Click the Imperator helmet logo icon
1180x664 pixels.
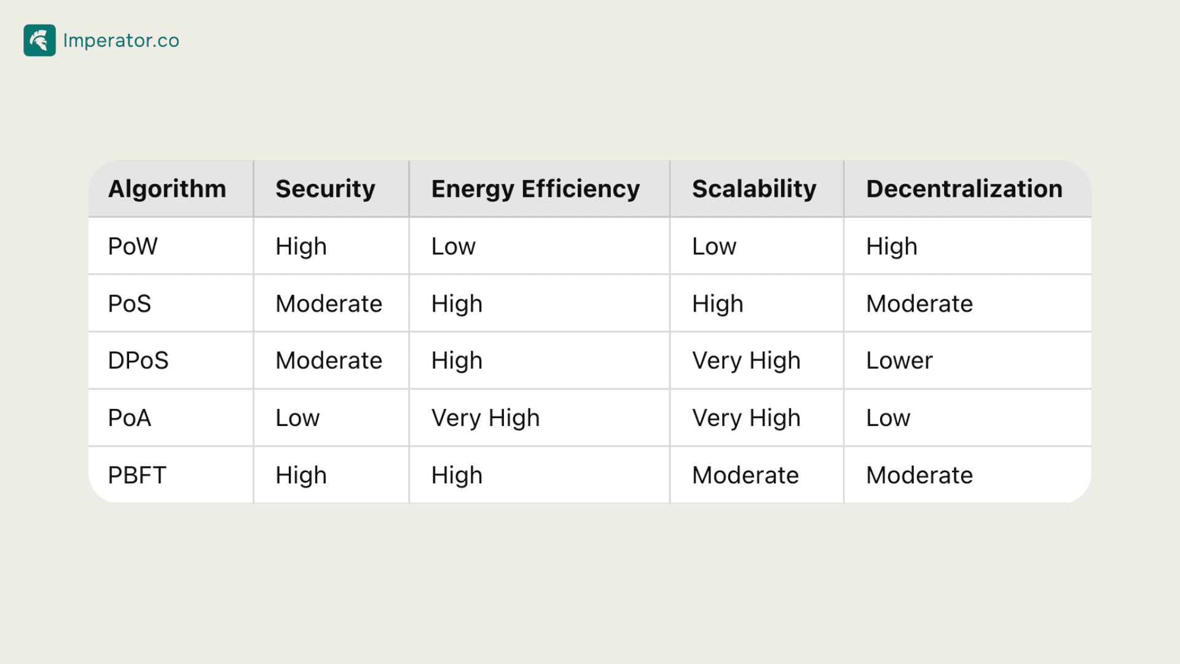pos(39,41)
